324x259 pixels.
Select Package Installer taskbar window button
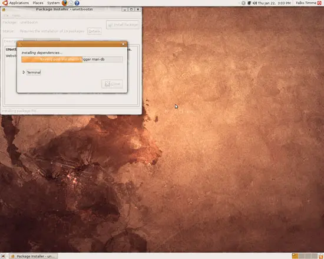coord(34,256)
